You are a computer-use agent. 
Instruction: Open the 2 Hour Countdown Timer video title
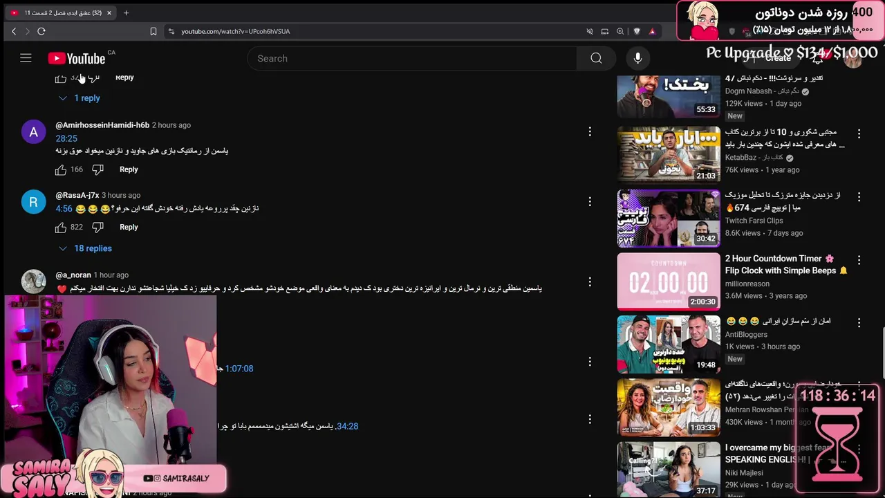786,264
